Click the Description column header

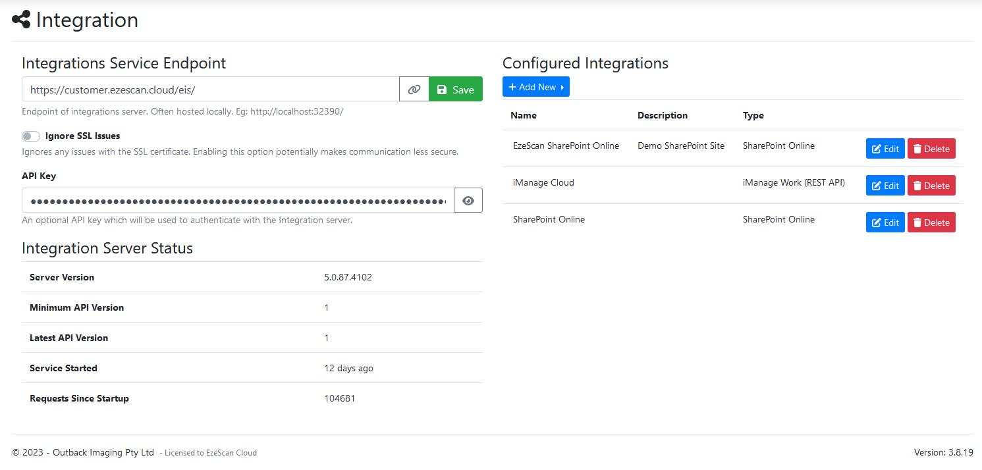(x=662, y=115)
